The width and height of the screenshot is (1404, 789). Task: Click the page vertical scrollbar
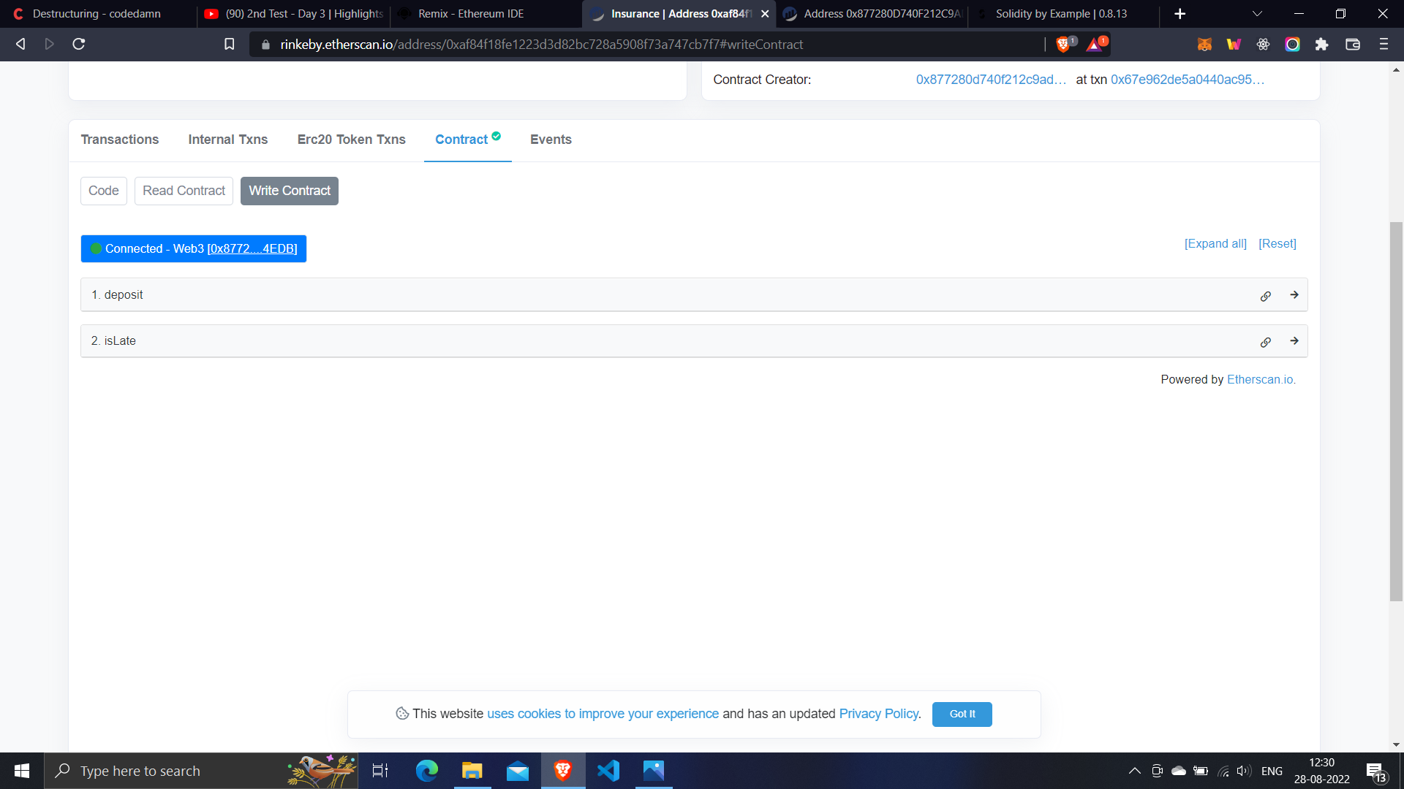(1396, 411)
